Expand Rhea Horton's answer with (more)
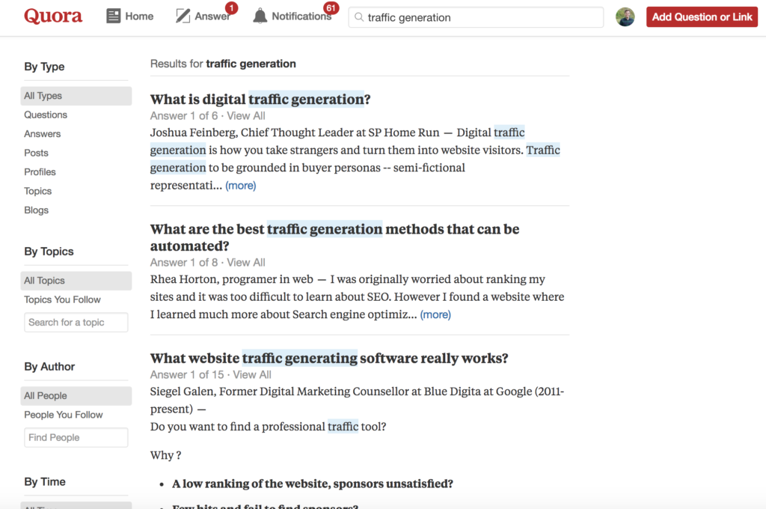Viewport: 766px width, 509px height. [x=436, y=315]
